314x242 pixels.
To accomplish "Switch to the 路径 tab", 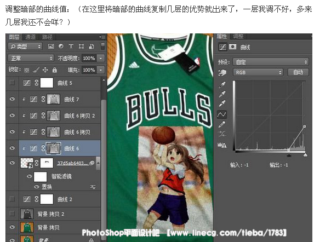I will (x=47, y=37).
